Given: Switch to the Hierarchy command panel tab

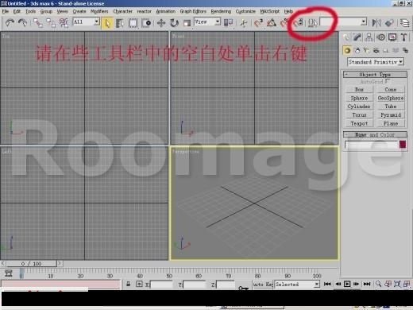Looking at the screenshot, I should 369,37.
